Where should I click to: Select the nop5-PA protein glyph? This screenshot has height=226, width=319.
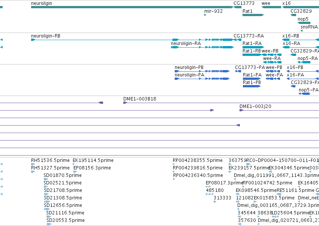click(x=304, y=94)
